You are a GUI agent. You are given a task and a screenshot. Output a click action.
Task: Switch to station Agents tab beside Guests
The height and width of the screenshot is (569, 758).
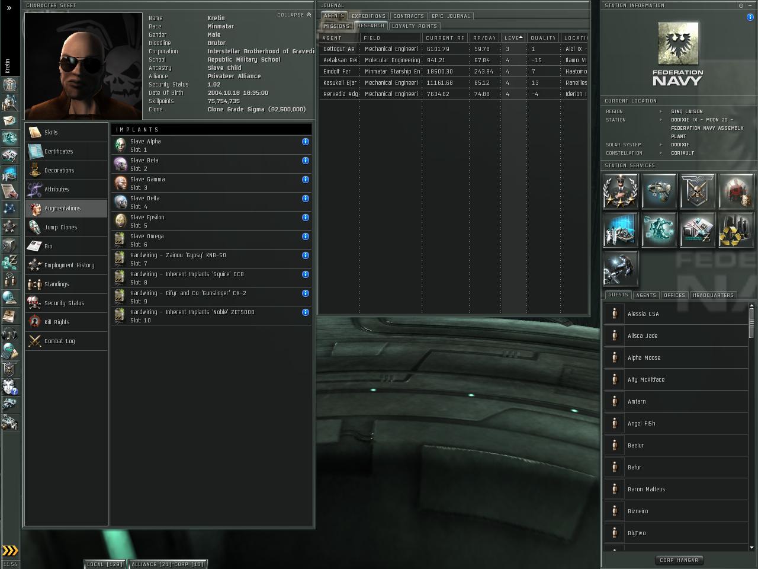tap(646, 295)
